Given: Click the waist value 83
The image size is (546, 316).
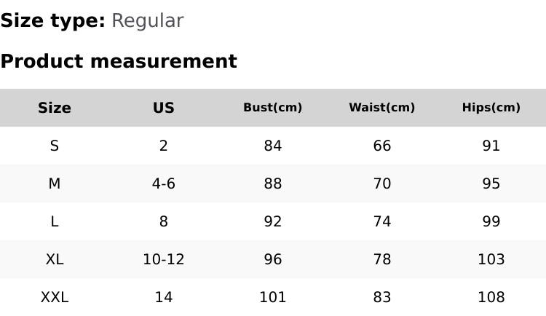Looking at the screenshot, I should 382,297.
